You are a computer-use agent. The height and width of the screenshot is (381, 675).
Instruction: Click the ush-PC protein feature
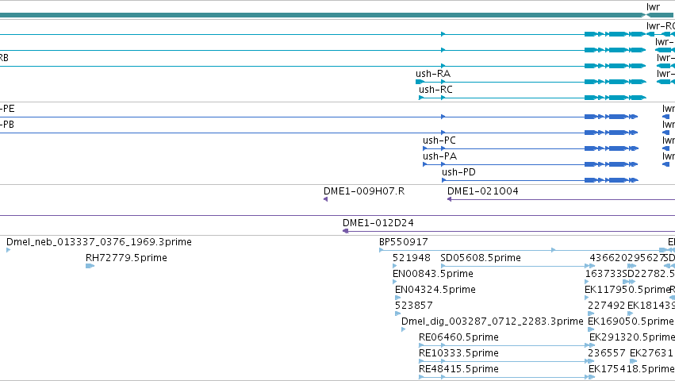(x=531, y=148)
